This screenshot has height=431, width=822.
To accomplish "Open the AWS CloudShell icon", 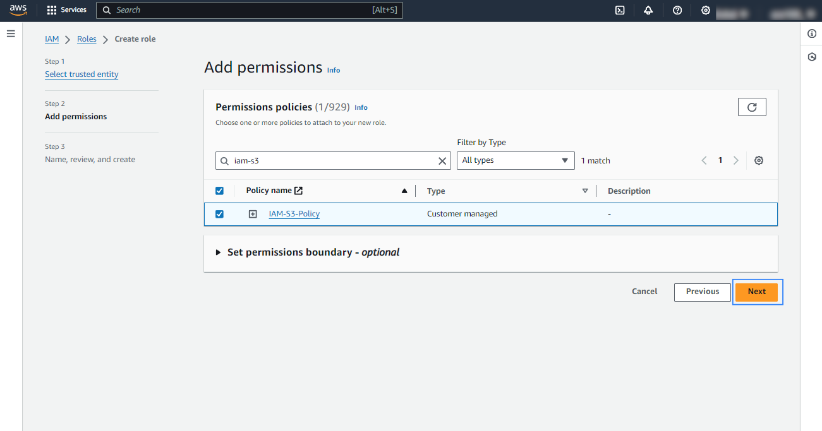I will pos(620,10).
